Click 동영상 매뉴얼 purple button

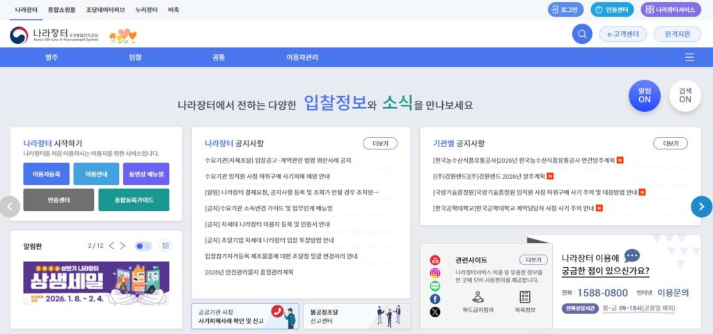pyautogui.click(x=146, y=174)
